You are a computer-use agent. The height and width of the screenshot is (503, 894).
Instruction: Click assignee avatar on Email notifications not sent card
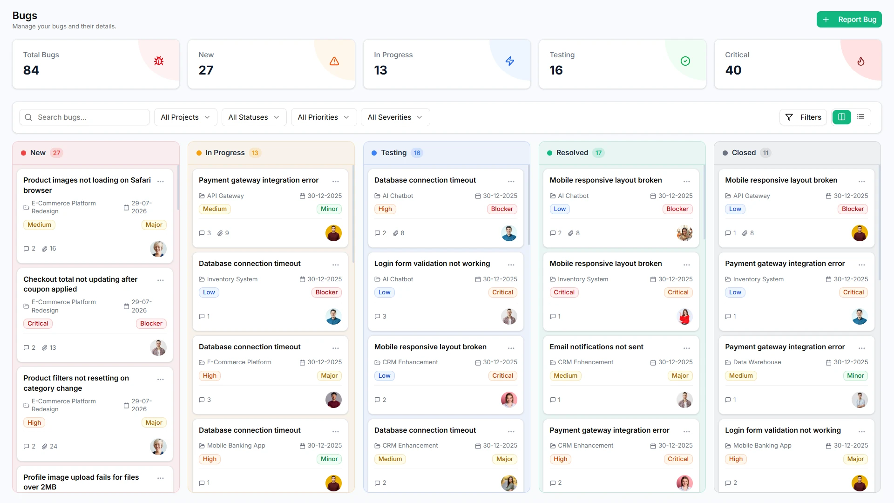point(684,400)
